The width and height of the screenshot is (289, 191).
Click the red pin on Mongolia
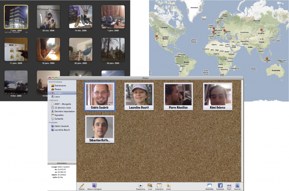click(261, 30)
